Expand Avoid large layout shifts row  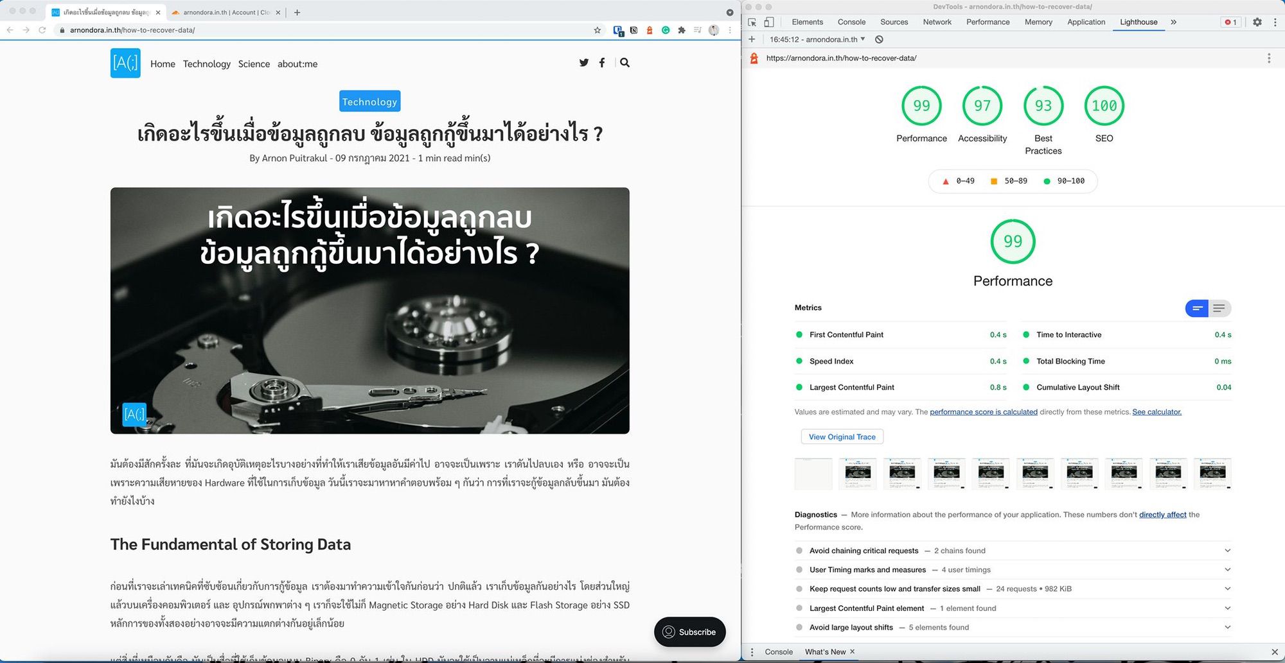tap(1013, 628)
